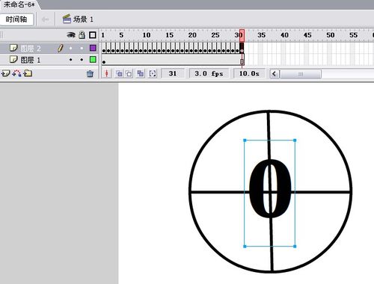Click frame 40 on timeline ruler
This screenshot has height=284, width=374.
point(284,35)
